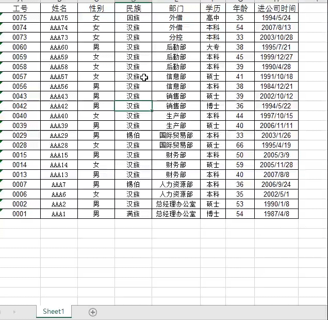328x320 pixels.
Task: Select the 年龄 header cell
Action: pos(240,8)
